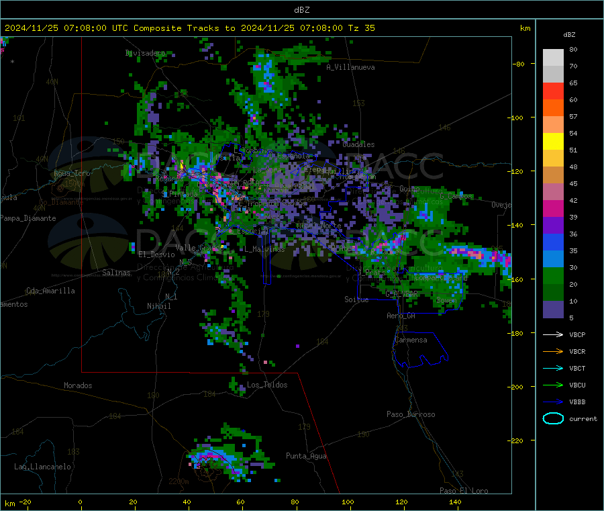The image size is (604, 511).
Task: Click the Nihuil map label
Action: [158, 306]
